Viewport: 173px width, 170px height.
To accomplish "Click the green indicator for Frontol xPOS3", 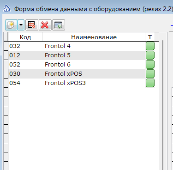I will pos(150,83).
